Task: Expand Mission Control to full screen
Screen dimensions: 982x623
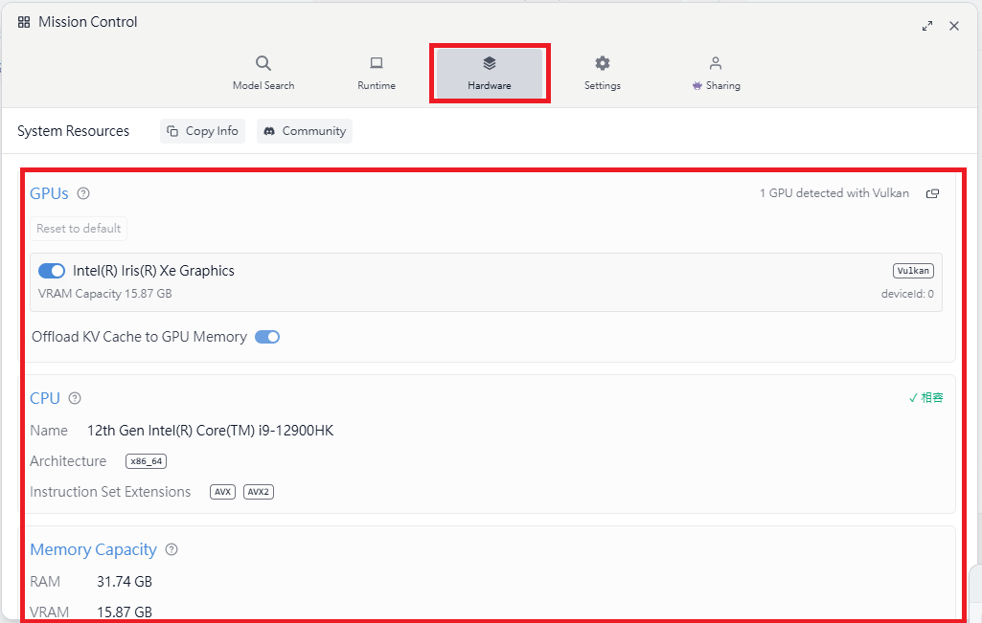Action: pyautogui.click(x=926, y=26)
